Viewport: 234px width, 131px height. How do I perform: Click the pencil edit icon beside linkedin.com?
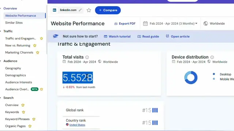[x=80, y=10]
